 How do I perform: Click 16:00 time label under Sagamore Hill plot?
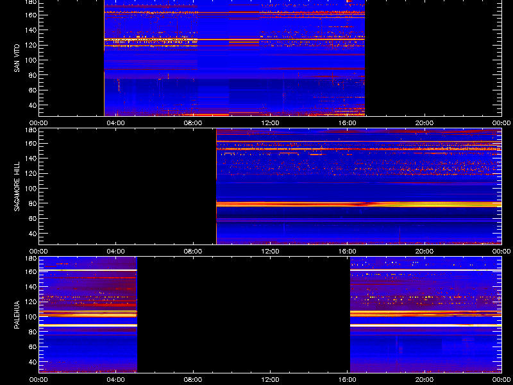(x=348, y=252)
